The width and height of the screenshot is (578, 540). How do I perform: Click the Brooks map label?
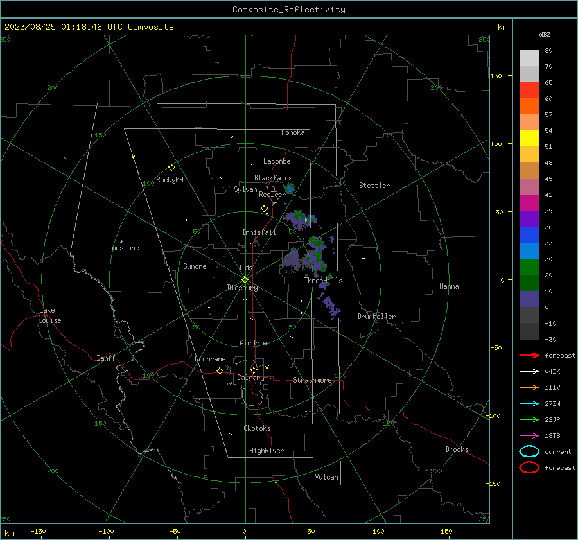[x=457, y=449]
